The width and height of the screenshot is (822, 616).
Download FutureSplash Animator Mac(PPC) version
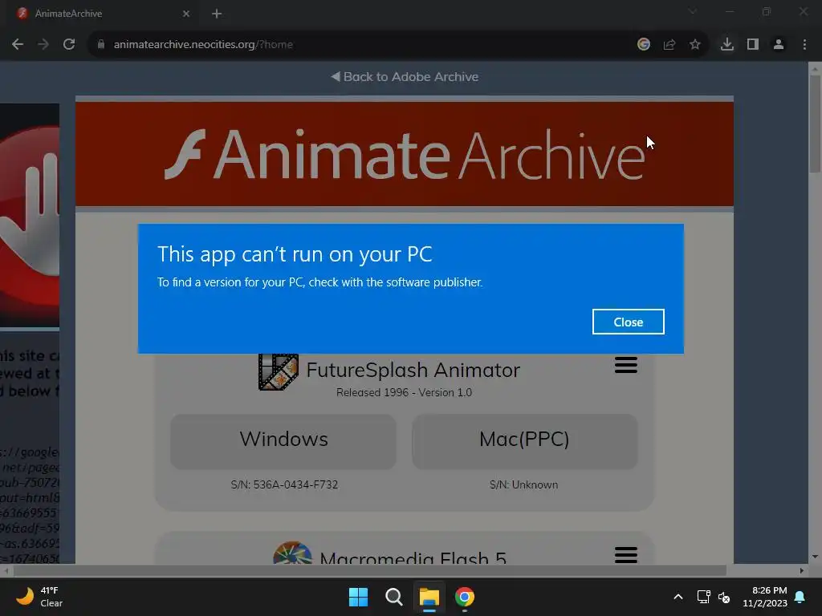pyautogui.click(x=524, y=440)
